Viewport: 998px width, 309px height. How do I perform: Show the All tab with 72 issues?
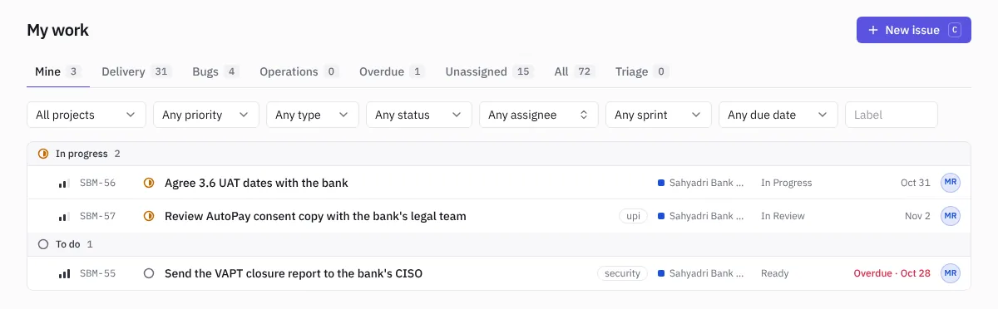pos(575,71)
